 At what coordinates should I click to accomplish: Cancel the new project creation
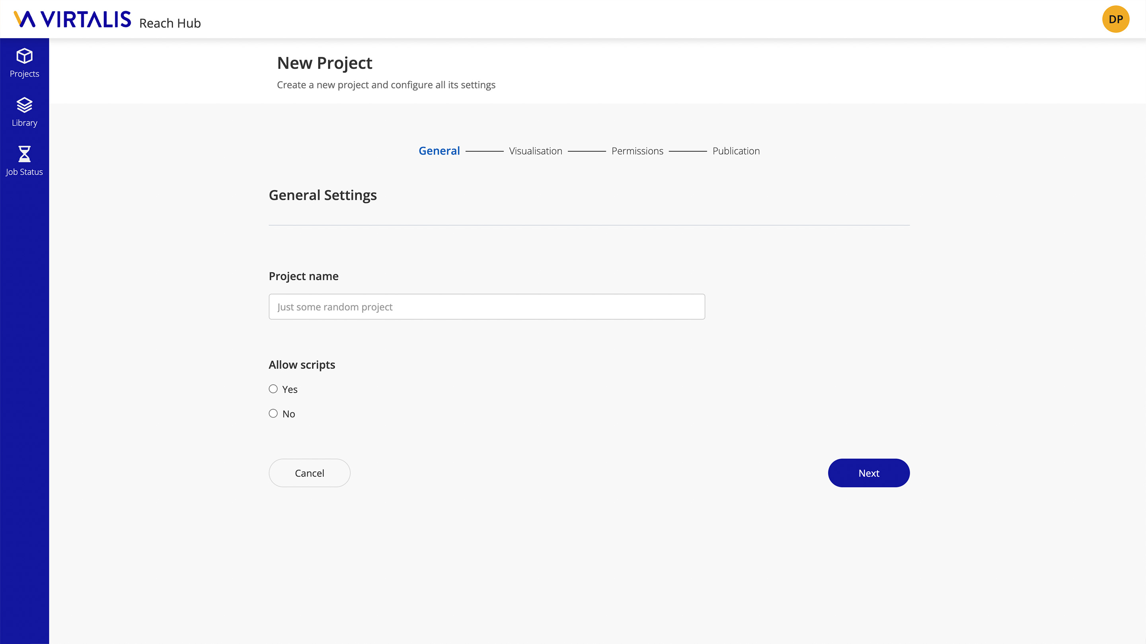310,473
